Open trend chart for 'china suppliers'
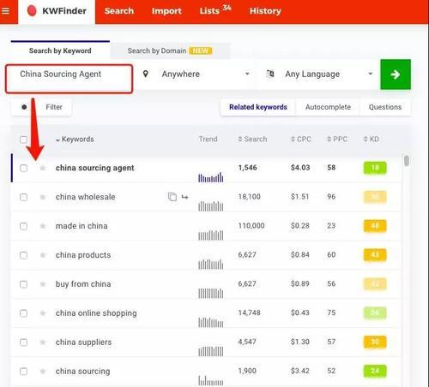Viewport: 429px width, 387px height. (x=211, y=351)
